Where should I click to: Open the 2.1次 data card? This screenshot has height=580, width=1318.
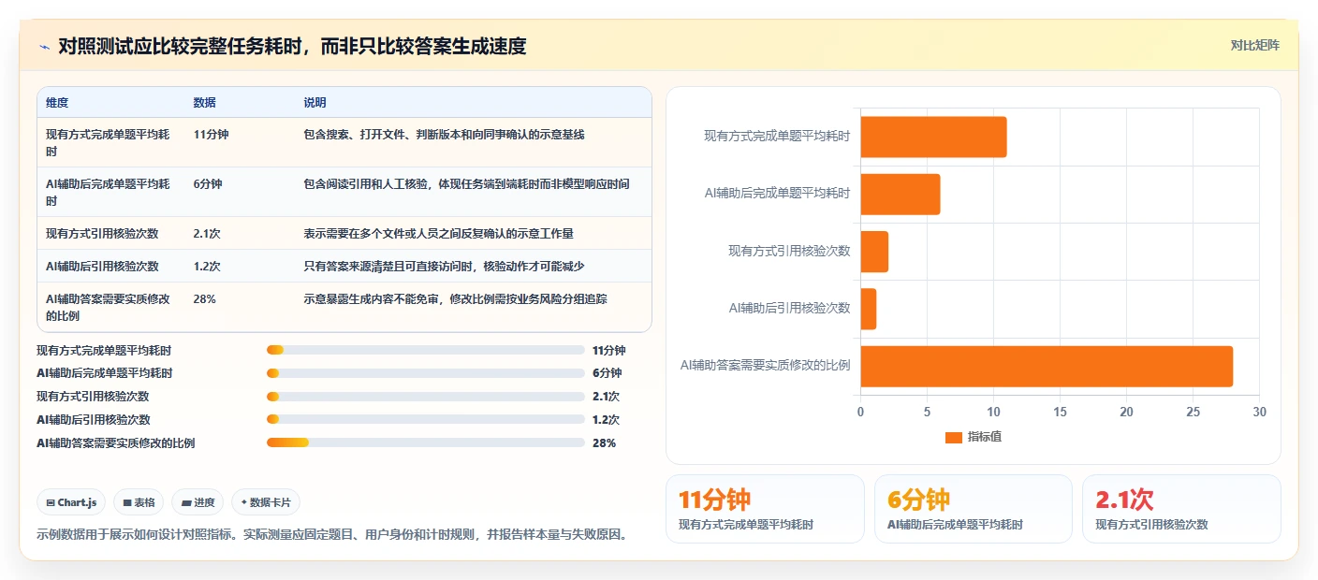click(1181, 509)
